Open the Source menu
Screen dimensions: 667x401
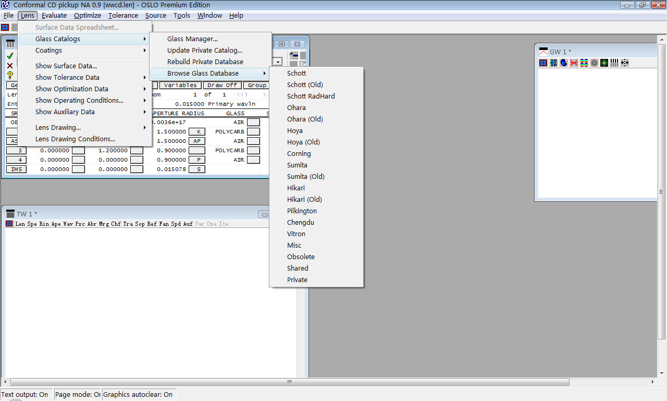click(x=156, y=16)
